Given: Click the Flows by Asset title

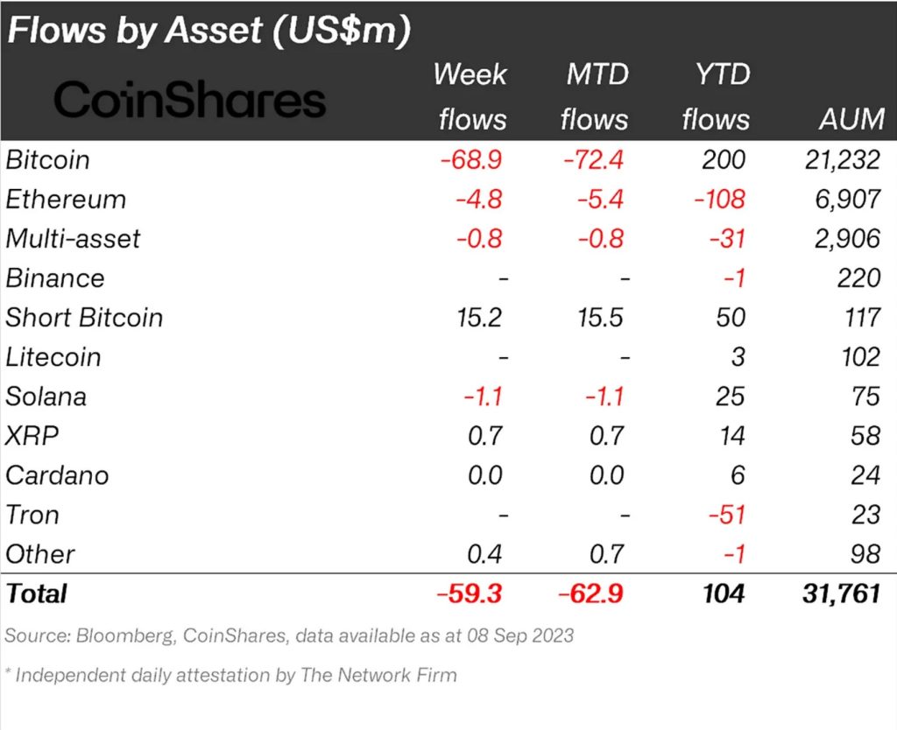Looking at the screenshot, I should point(209,31).
